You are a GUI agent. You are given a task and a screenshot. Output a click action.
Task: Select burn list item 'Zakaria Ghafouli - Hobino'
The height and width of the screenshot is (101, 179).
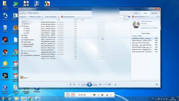click(x=145, y=40)
